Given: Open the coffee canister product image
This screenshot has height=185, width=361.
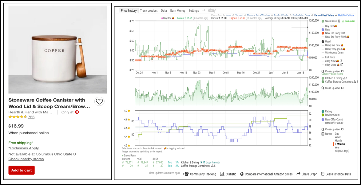Looking at the screenshot, I should click(58, 50).
